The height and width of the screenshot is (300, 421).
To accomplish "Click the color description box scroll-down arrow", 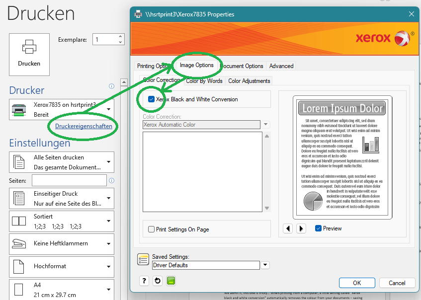I will (267, 208).
